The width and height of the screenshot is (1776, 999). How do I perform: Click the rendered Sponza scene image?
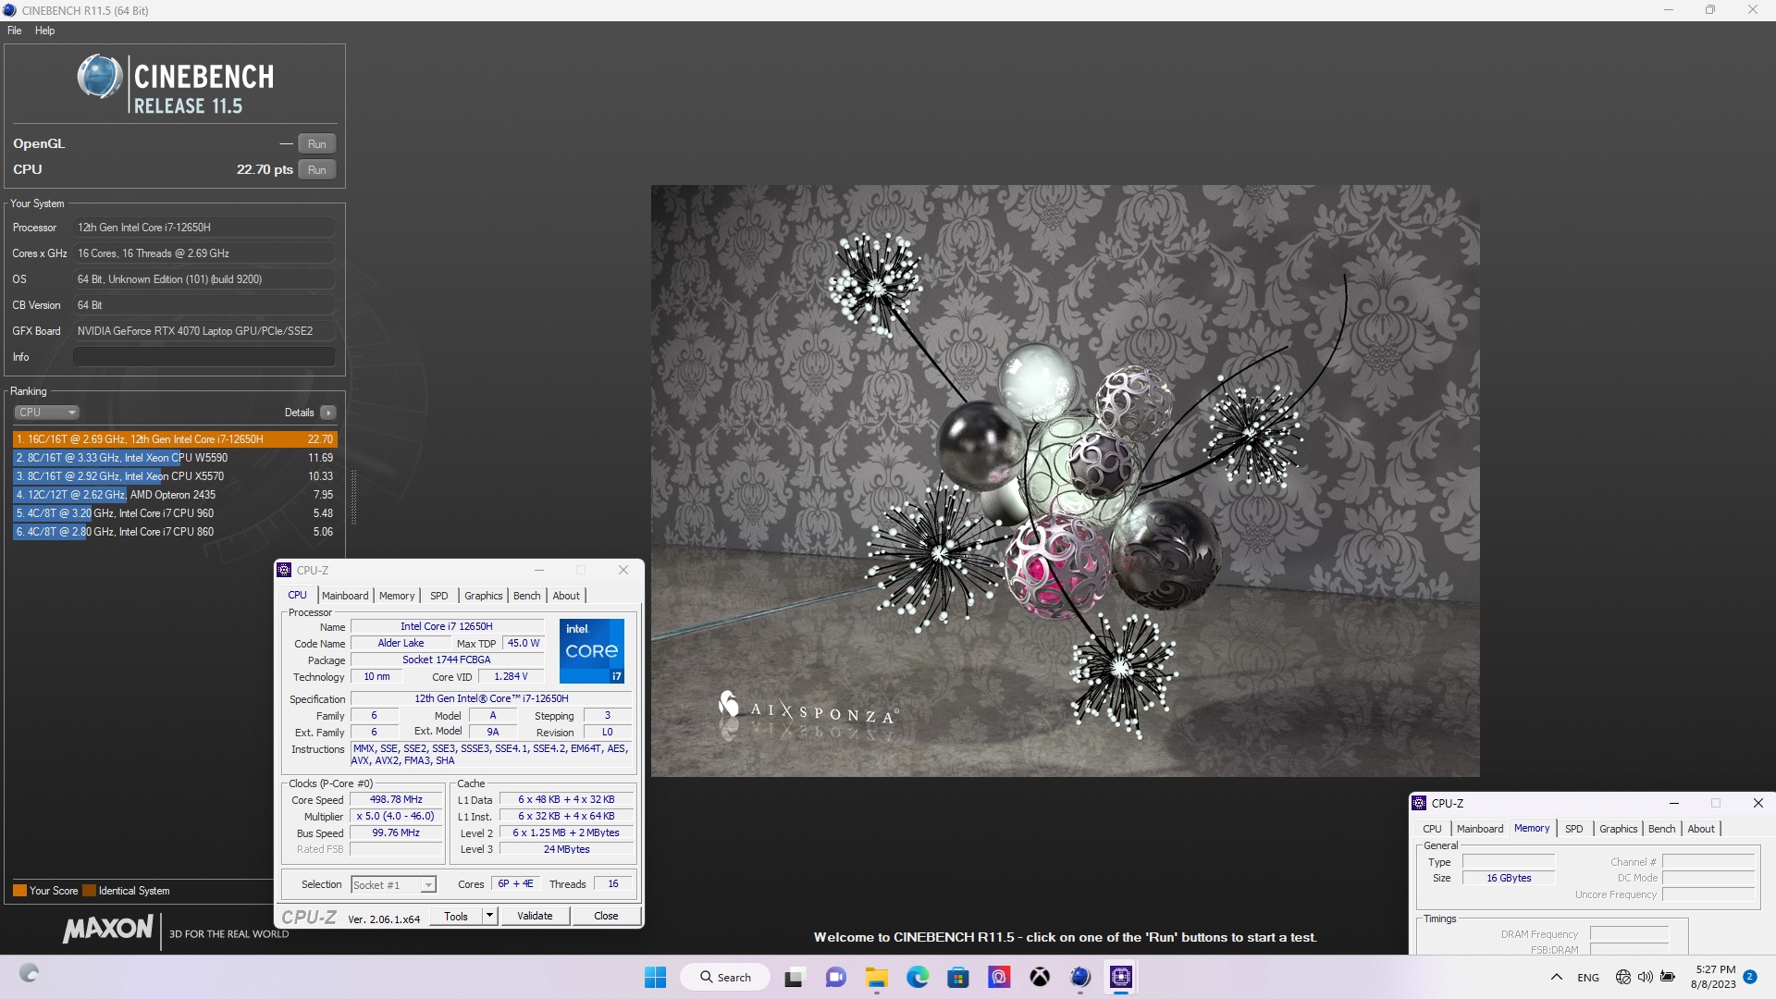pos(1065,481)
